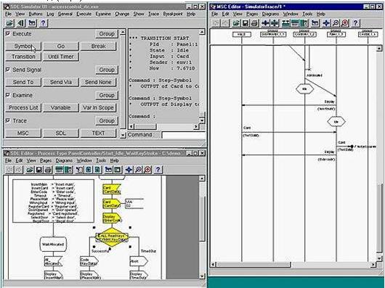Click the Until Timer button
The height and width of the screenshot is (288, 385).
[61, 57]
